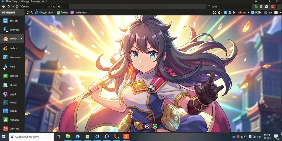Open the 'So Cäbi' sidebar item
Viewport: 282px width, 141px height.
click(12, 20)
